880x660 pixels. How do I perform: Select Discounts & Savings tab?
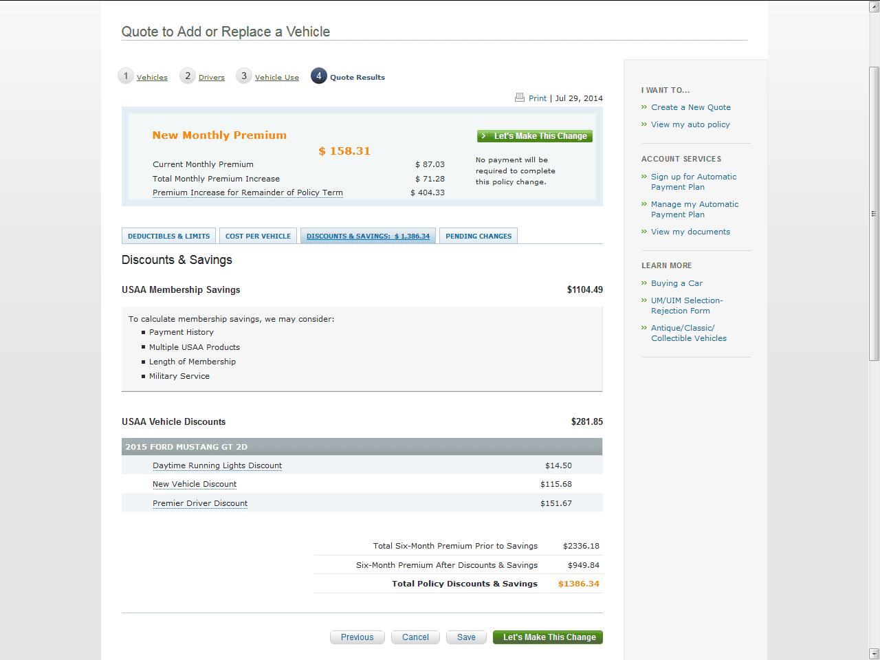tap(368, 236)
